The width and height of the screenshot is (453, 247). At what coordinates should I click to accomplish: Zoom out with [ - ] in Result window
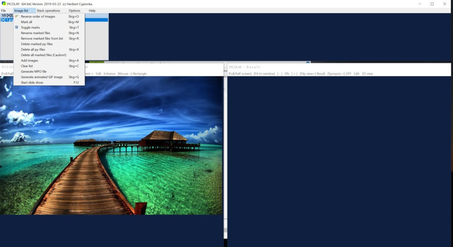pyautogui.click(x=280, y=74)
